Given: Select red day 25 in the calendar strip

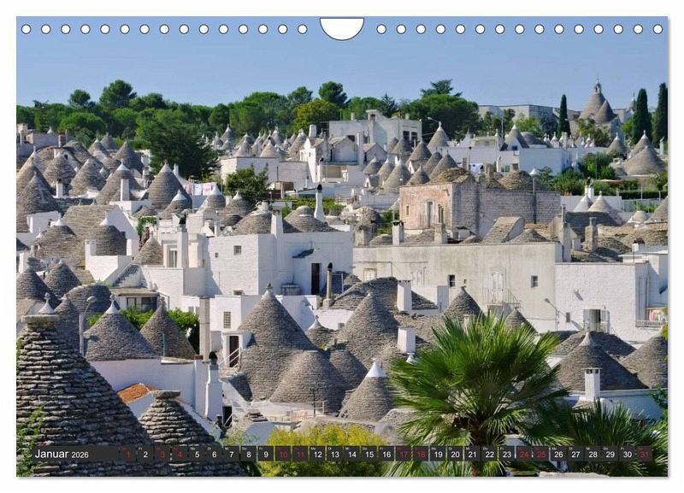Looking at the screenshot, I should 541,454.
